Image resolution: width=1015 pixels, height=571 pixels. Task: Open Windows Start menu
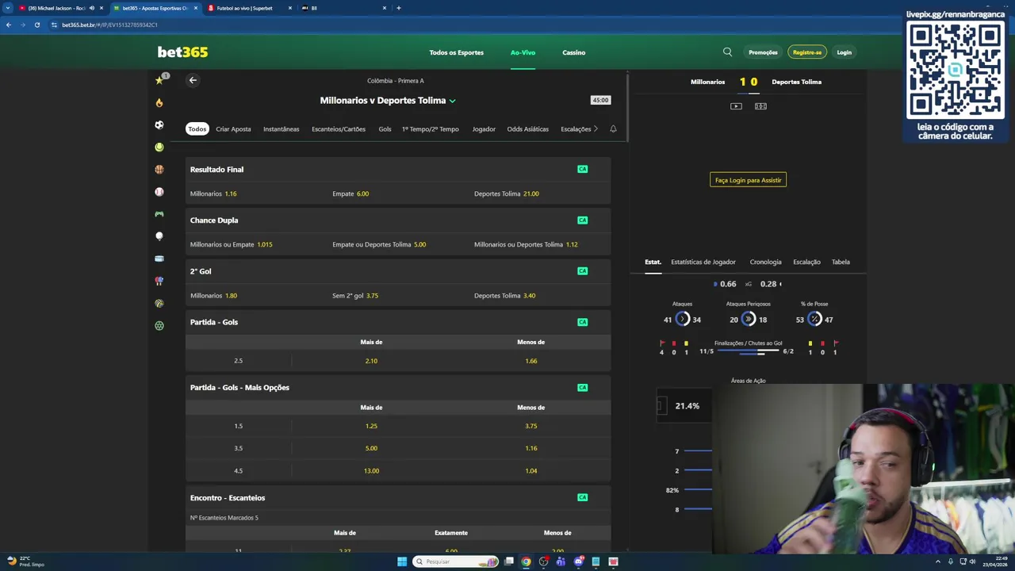[x=402, y=561]
